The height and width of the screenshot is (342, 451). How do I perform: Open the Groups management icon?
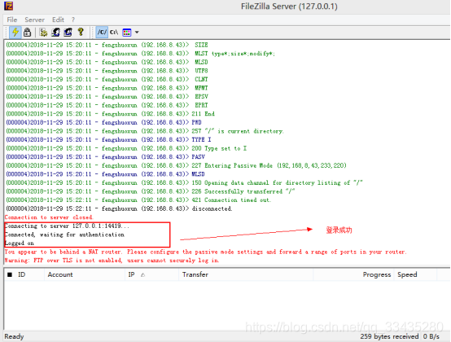pyautogui.click(x=68, y=32)
